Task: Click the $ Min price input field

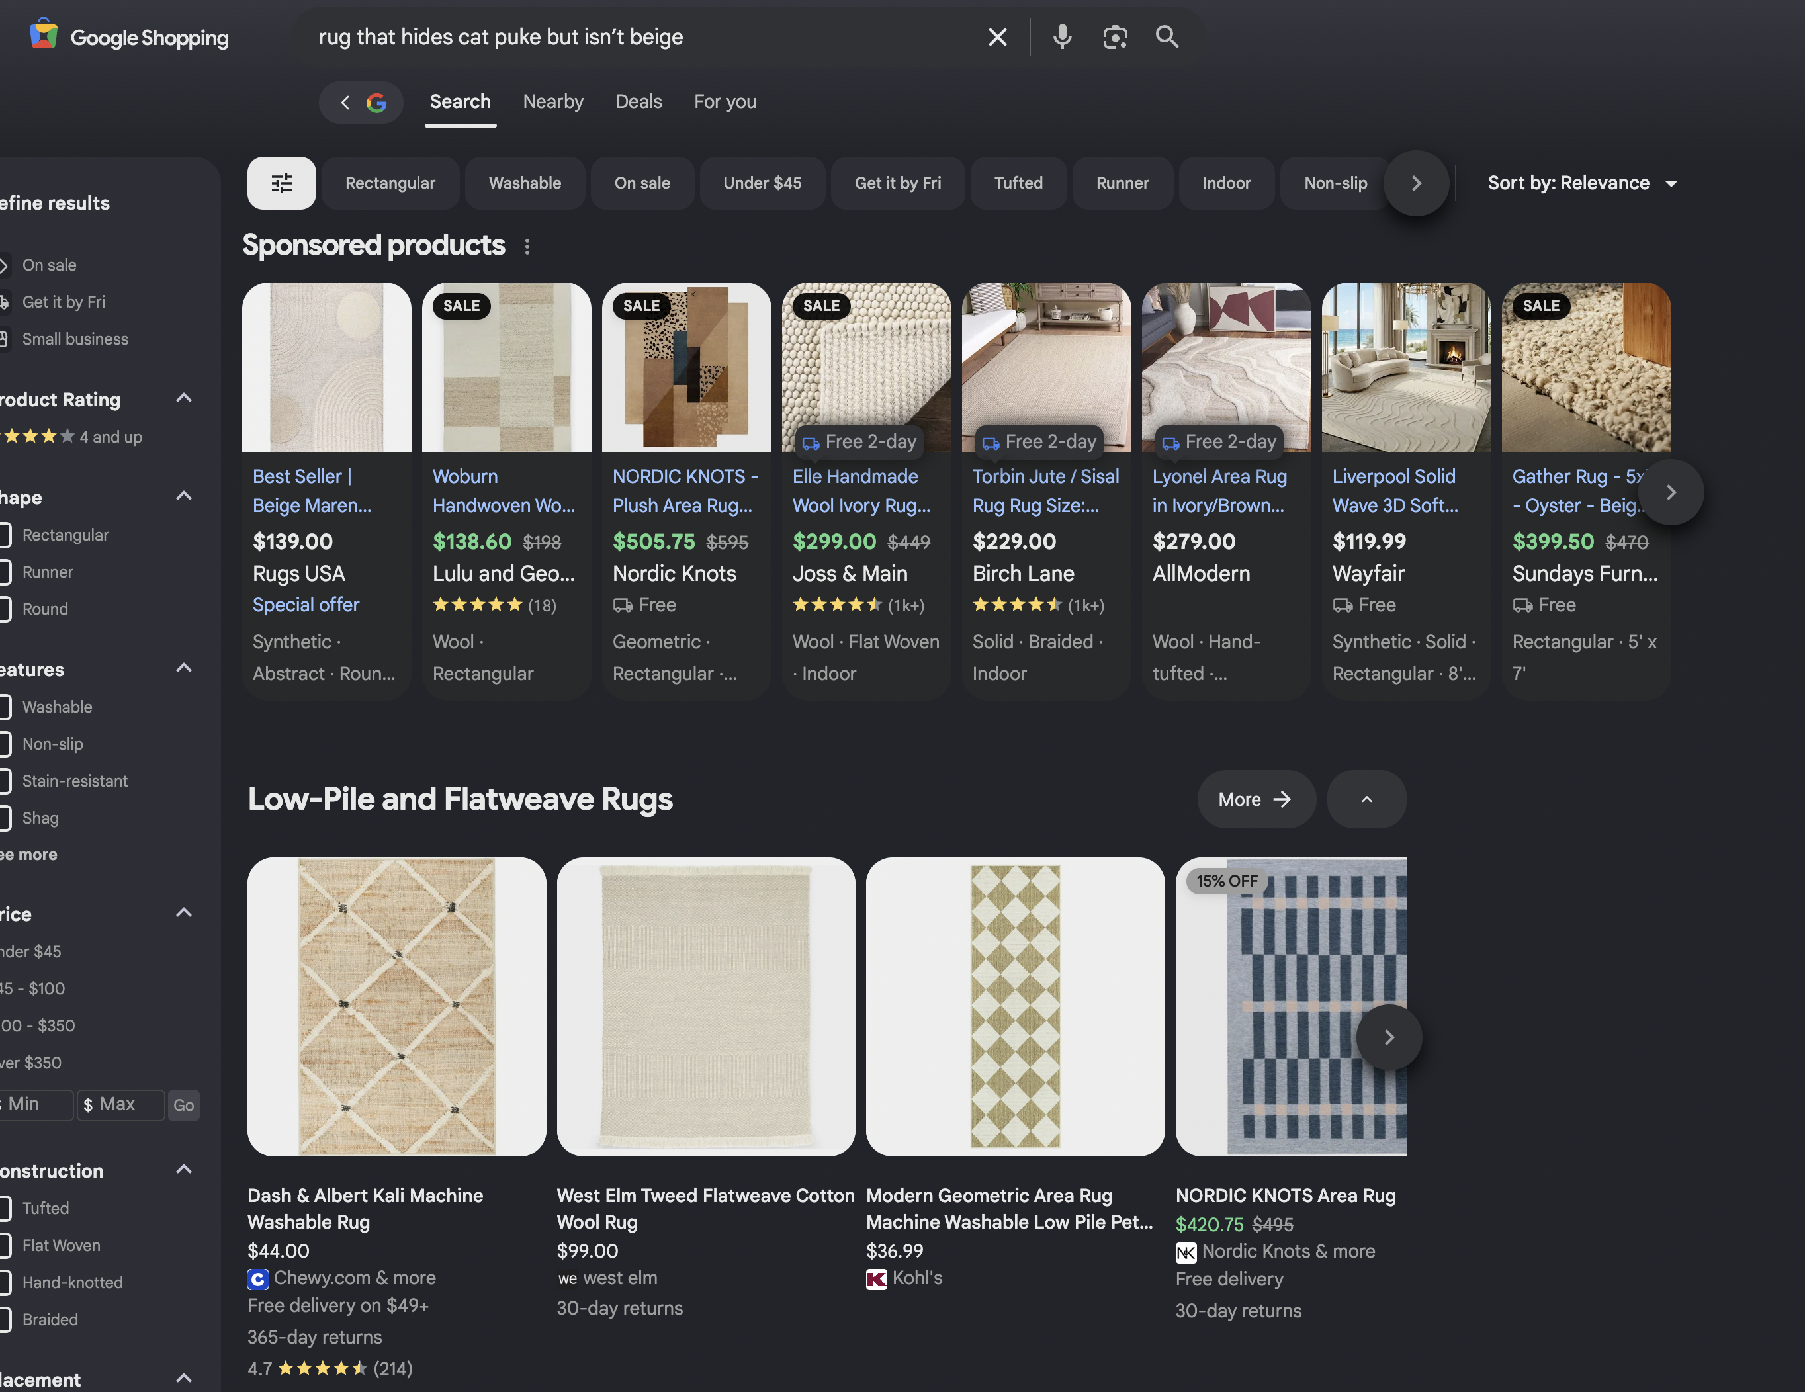Action: (36, 1104)
